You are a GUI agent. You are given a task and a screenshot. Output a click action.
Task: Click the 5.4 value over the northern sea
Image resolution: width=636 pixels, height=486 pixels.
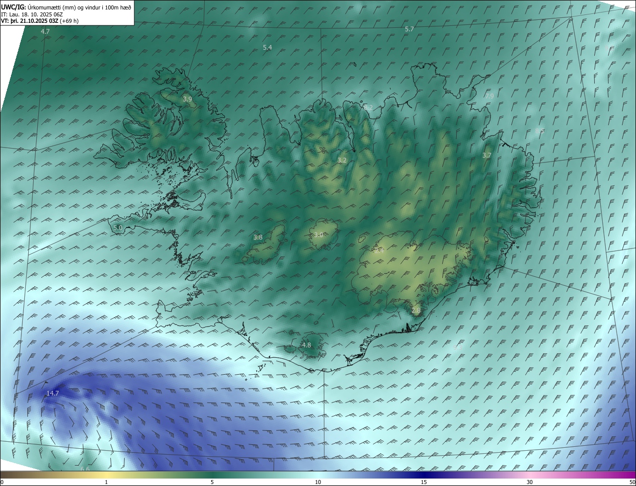tap(267, 47)
